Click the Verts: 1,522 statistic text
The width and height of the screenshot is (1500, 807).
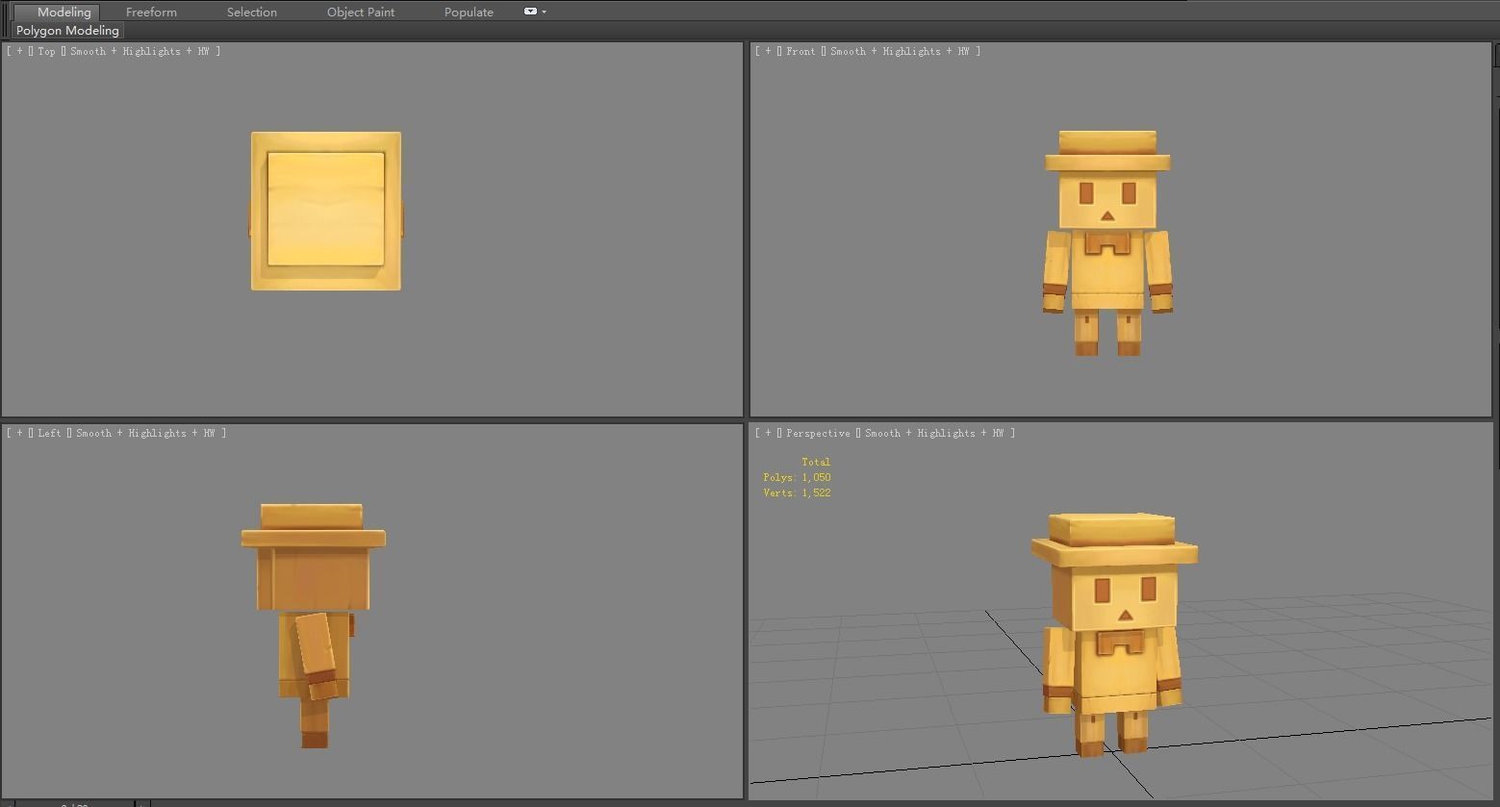[797, 492]
